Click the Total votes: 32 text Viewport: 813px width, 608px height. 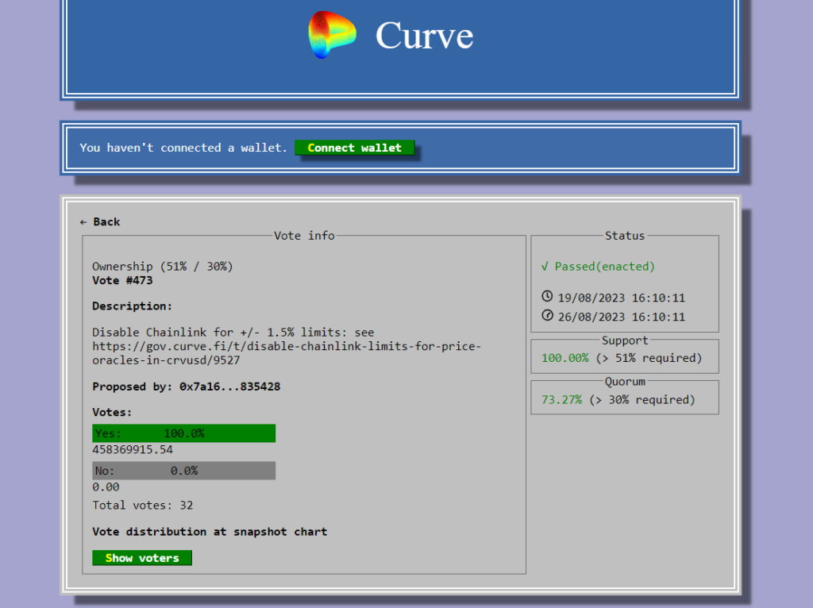tap(143, 505)
